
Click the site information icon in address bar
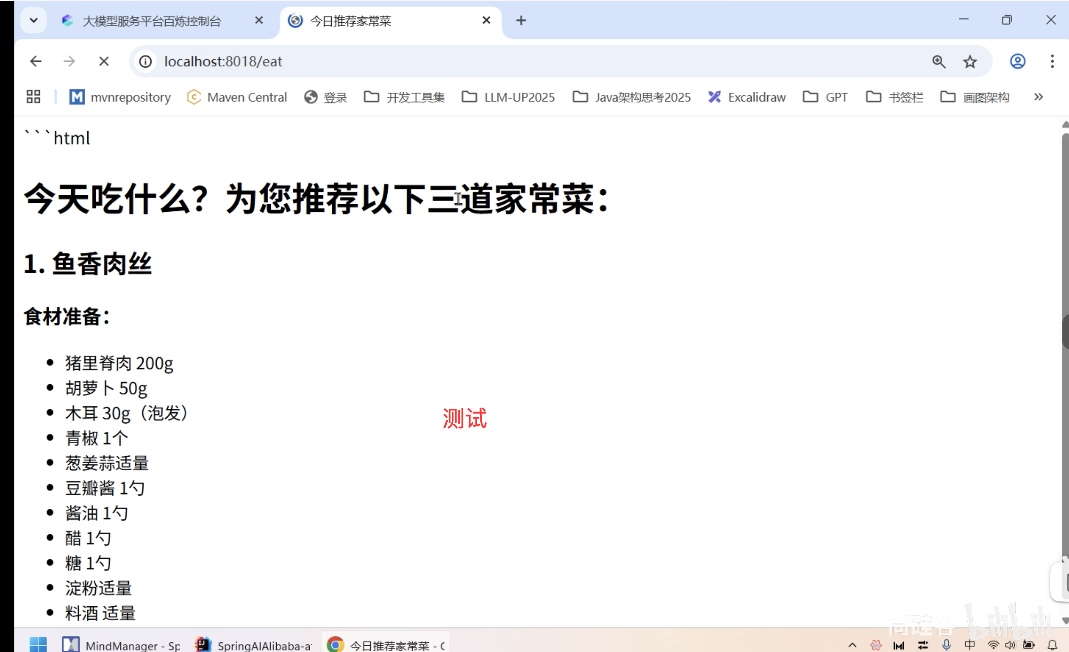145,61
